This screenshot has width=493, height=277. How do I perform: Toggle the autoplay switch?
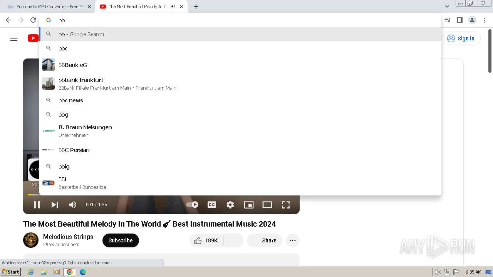[192, 205]
